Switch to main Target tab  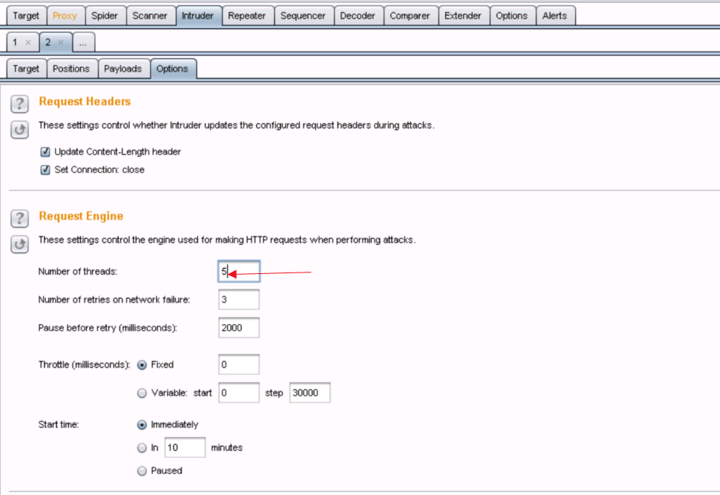[26, 16]
